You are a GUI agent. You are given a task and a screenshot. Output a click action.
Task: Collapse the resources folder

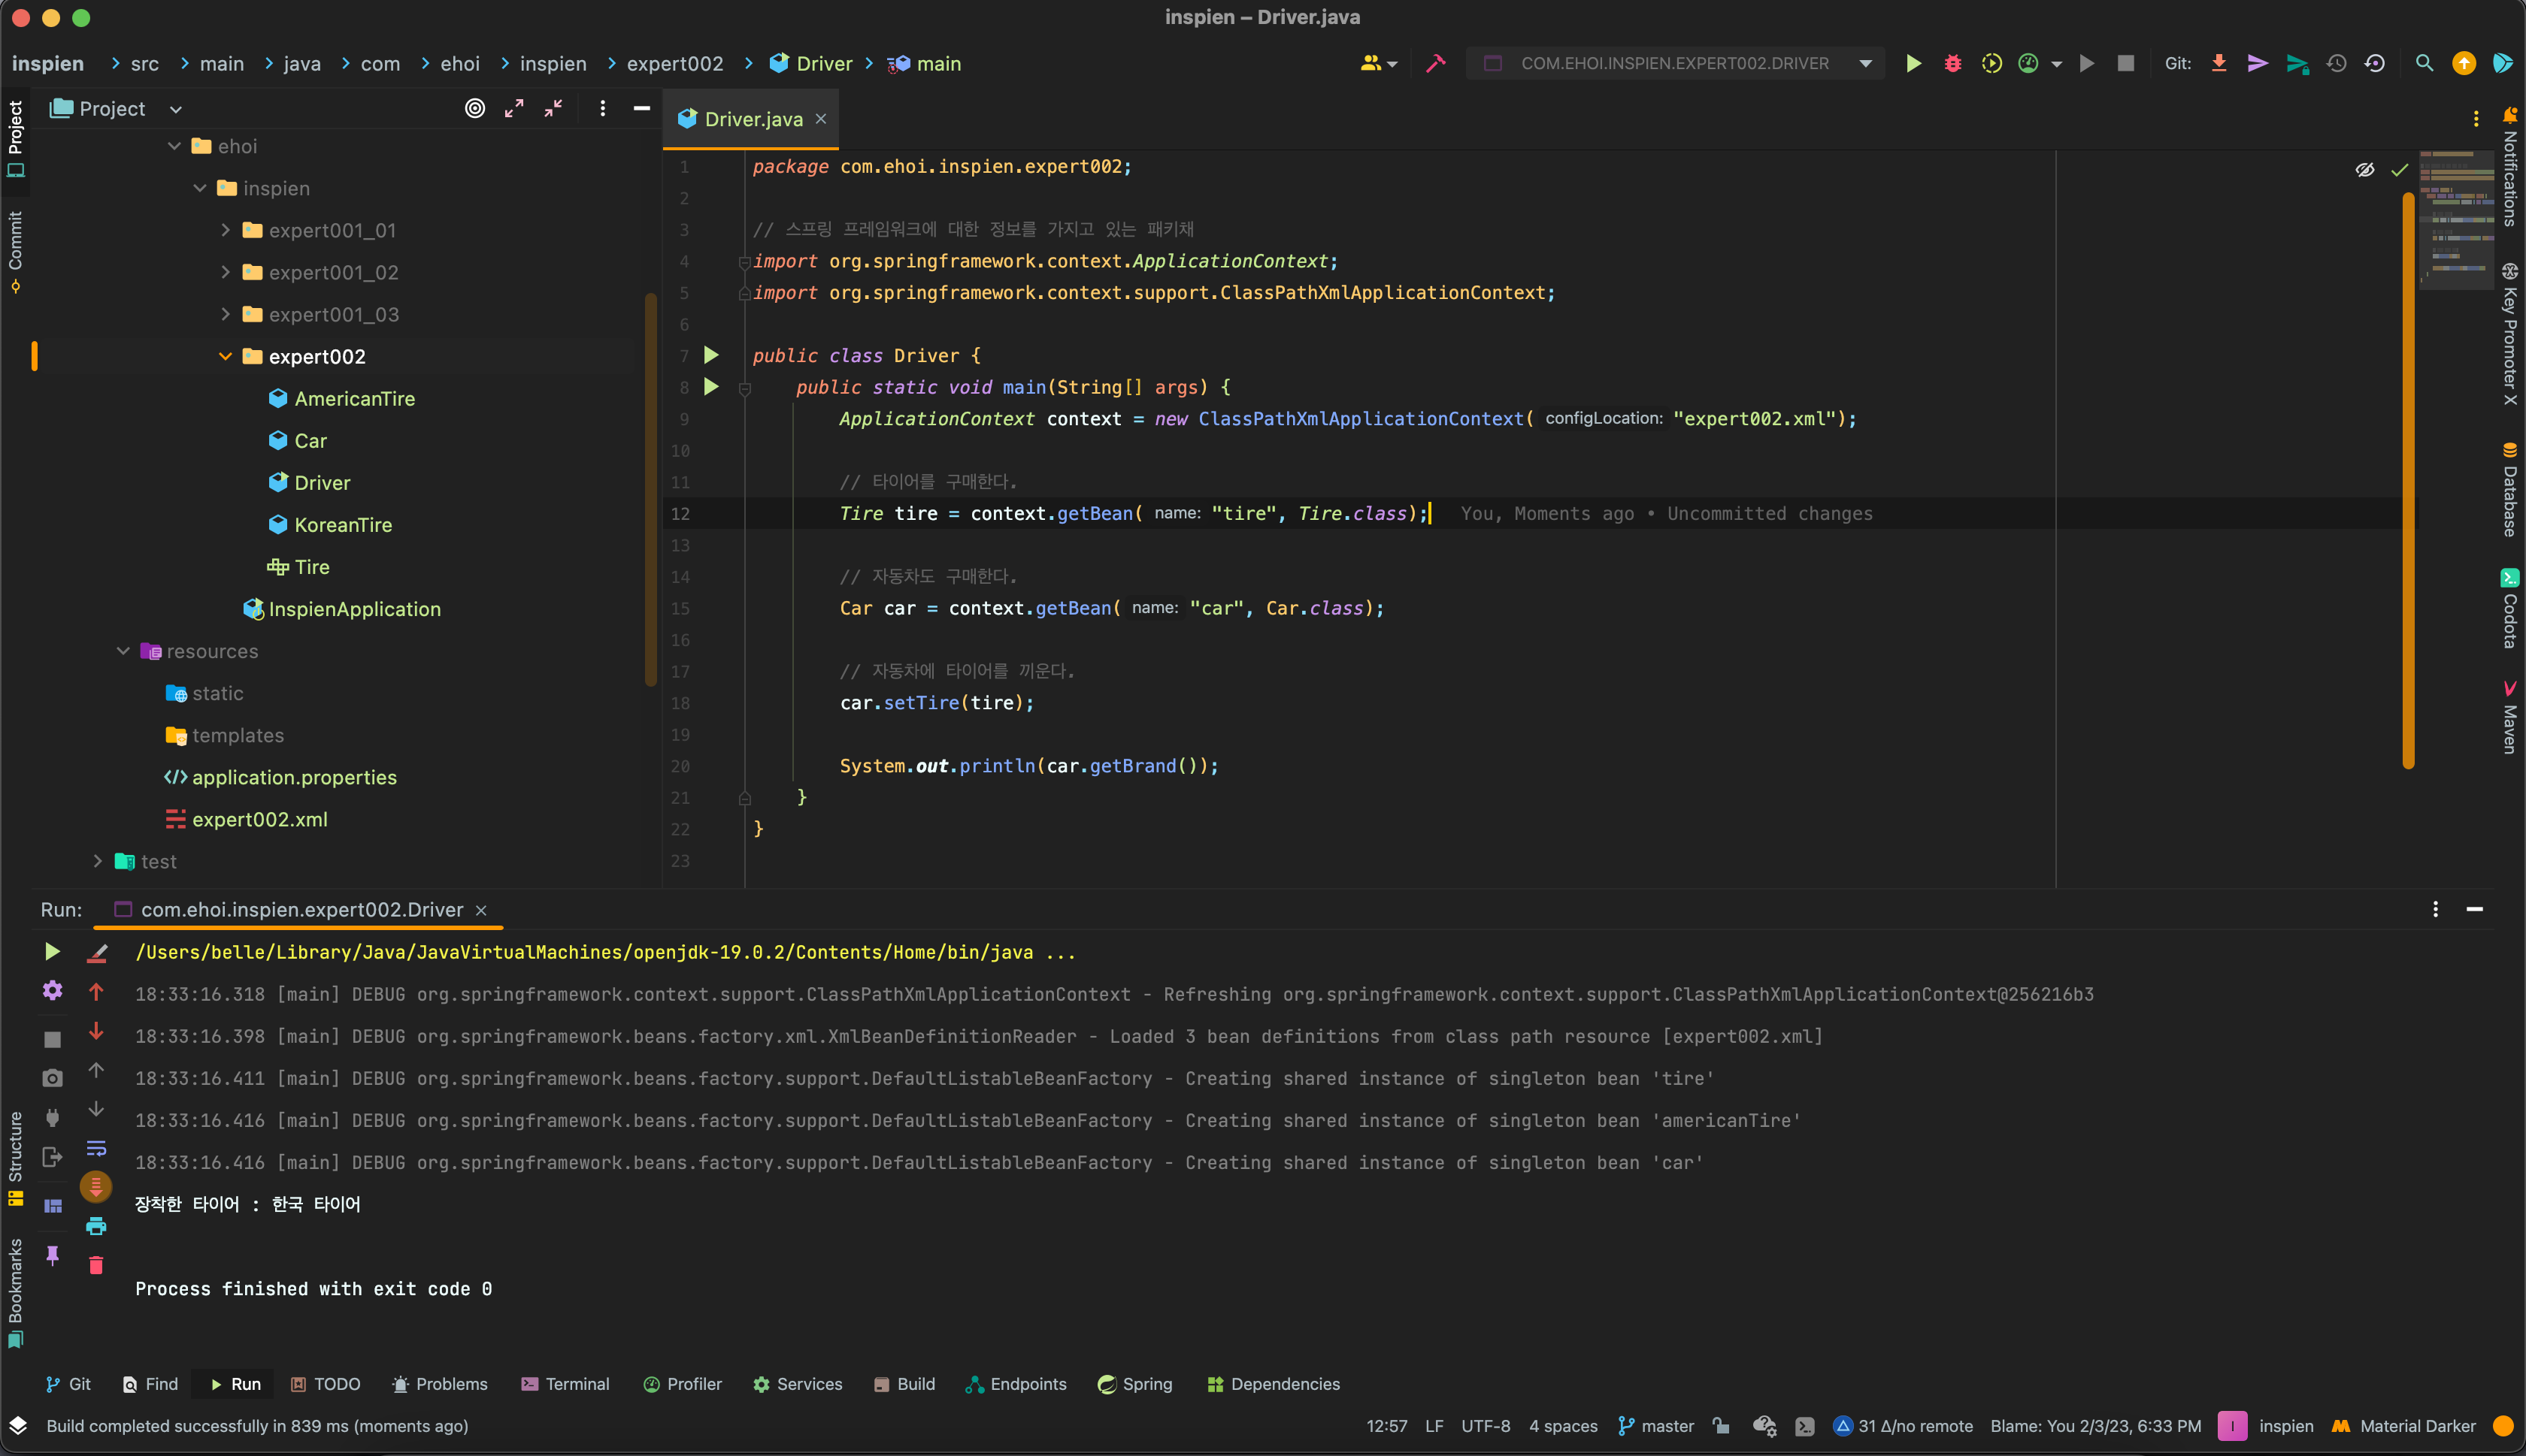click(x=123, y=651)
